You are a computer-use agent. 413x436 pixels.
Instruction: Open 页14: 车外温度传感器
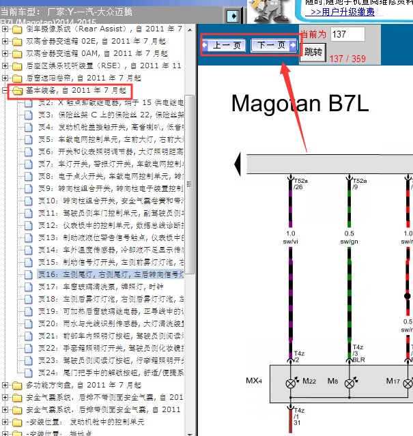(x=111, y=250)
